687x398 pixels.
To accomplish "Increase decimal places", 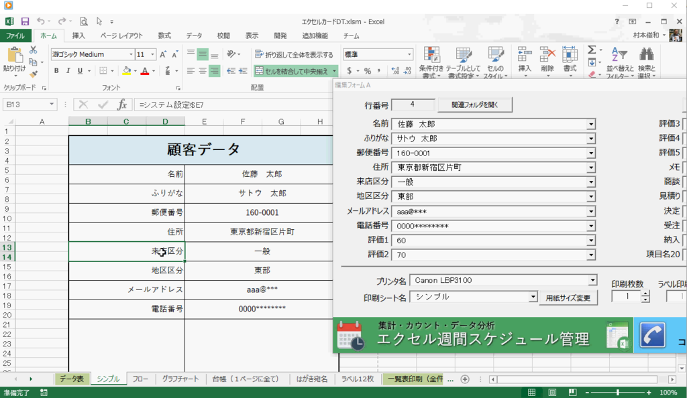I will (x=395, y=71).
